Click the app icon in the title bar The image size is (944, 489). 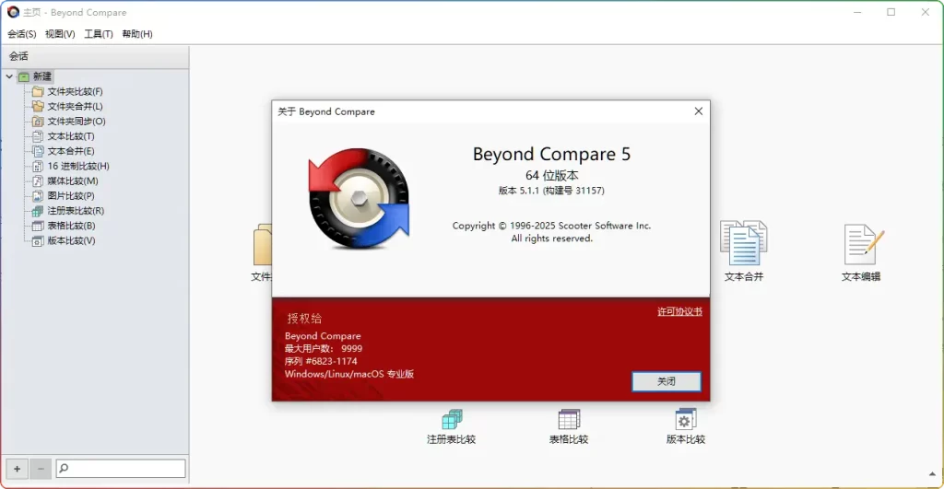click(x=13, y=12)
